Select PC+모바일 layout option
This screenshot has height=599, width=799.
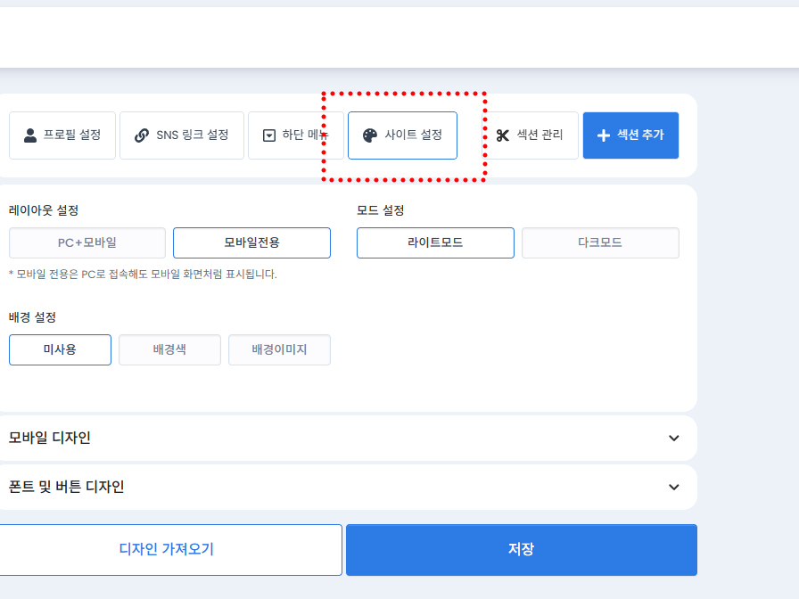[x=86, y=242]
